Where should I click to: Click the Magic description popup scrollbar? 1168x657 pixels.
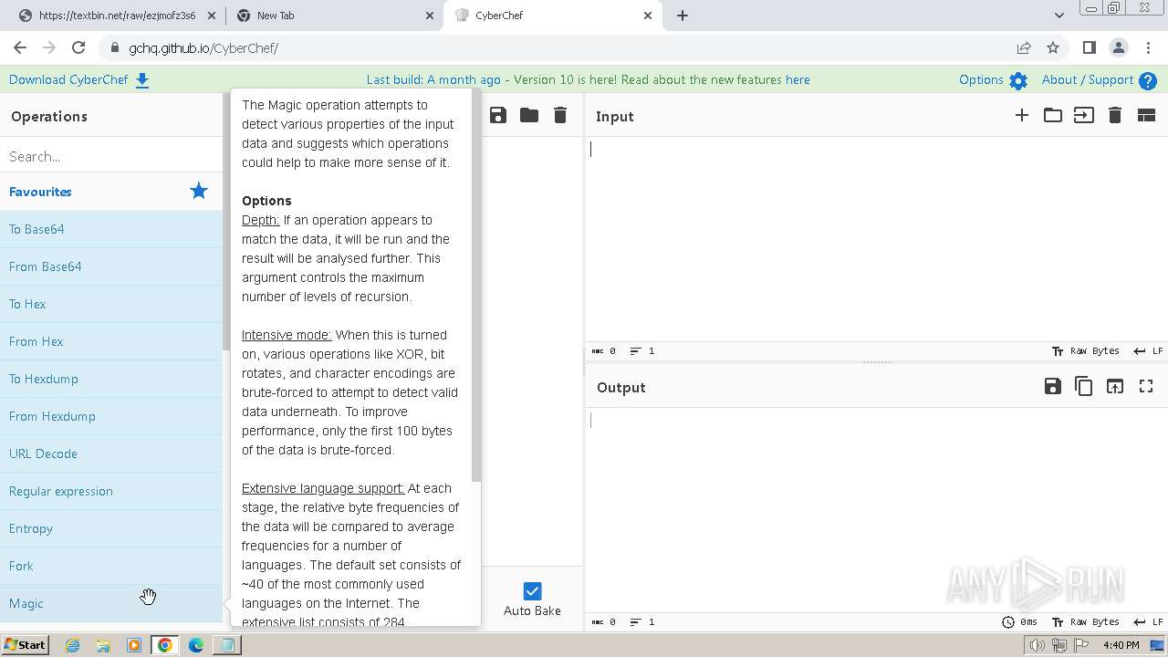[475, 286]
